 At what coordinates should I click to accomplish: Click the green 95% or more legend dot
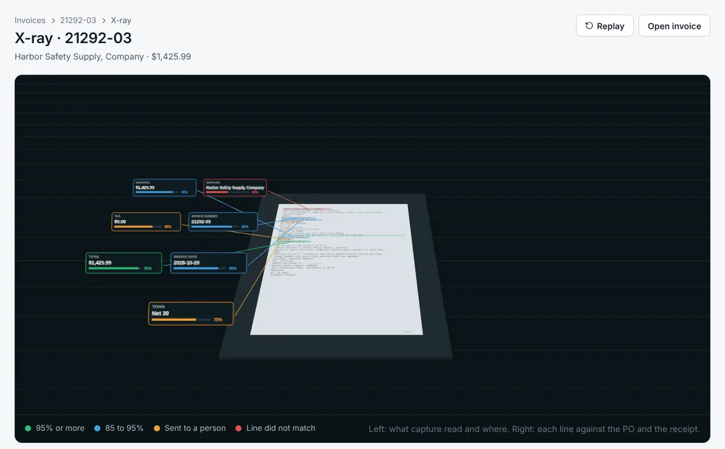coord(28,428)
